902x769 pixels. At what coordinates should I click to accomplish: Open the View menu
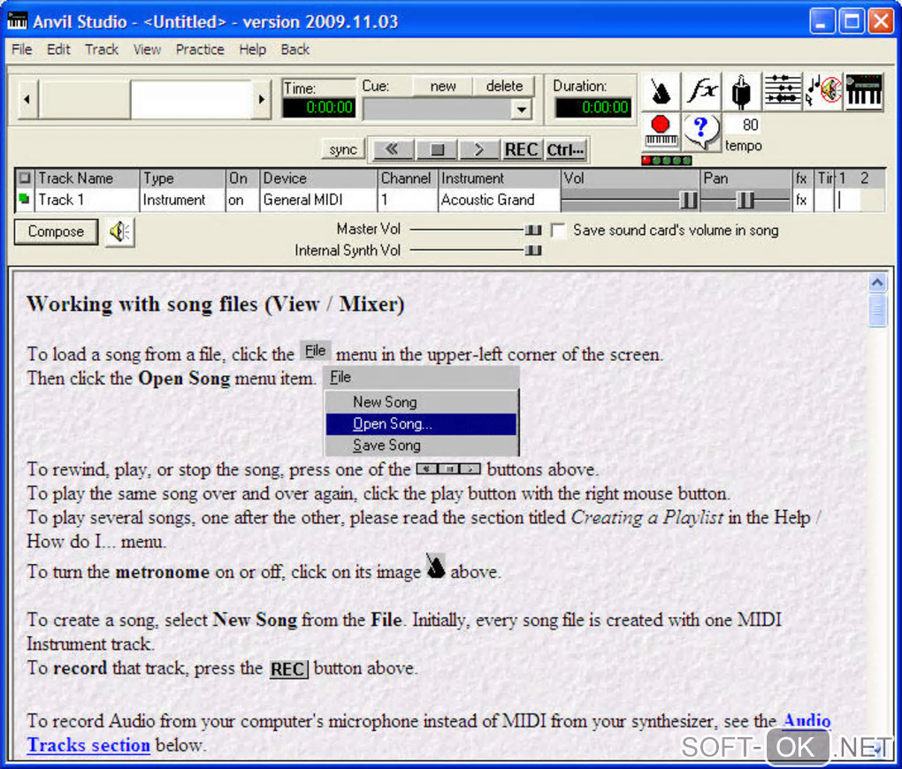tap(148, 49)
